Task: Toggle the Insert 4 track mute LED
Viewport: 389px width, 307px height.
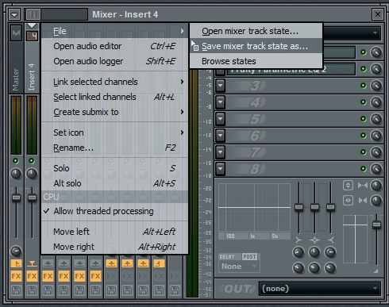Action: (32, 161)
